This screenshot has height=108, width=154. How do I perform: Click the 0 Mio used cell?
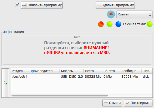108,77
